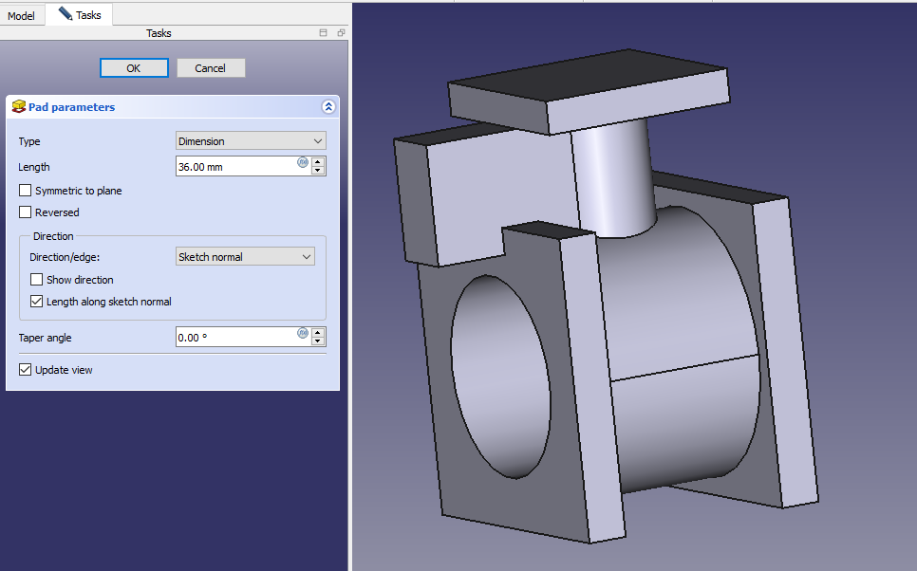
Task: Cancel the pad operation
Action: coord(211,68)
